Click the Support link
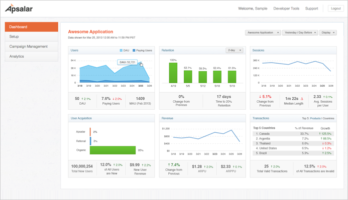The image size is (348, 200). (x=312, y=9)
